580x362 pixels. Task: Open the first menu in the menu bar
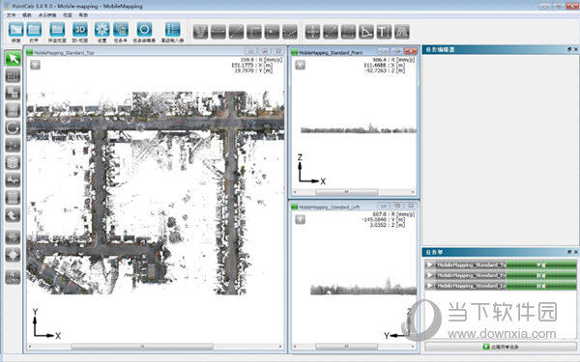coord(11,15)
